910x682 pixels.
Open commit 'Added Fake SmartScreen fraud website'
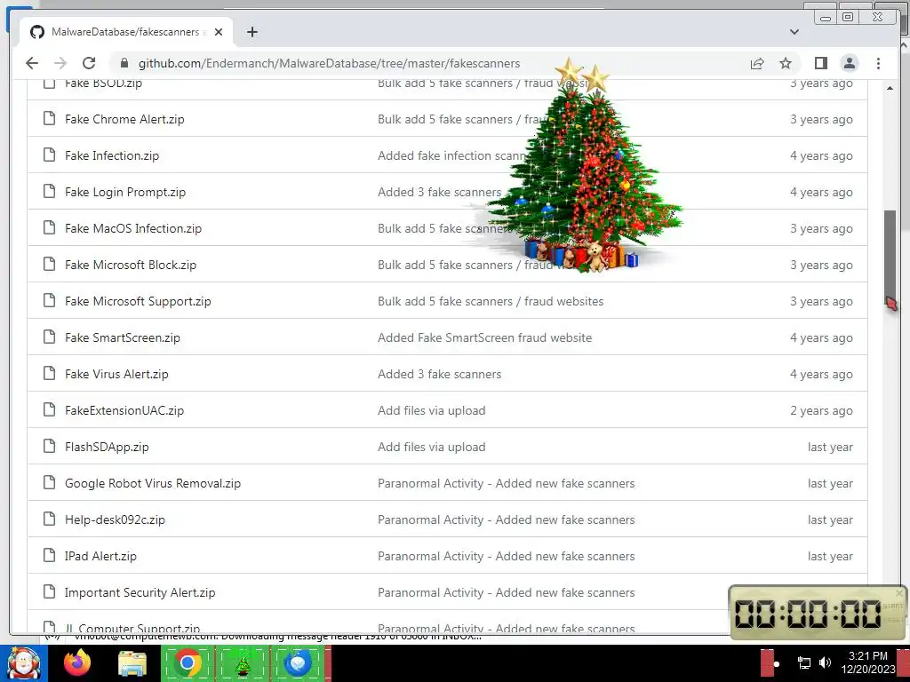pyautogui.click(x=484, y=337)
